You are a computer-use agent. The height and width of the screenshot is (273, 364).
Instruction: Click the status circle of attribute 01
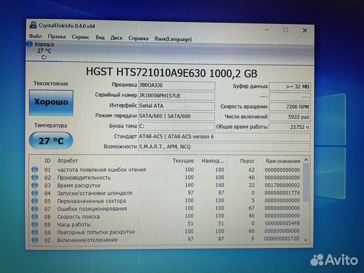[x=35, y=170]
